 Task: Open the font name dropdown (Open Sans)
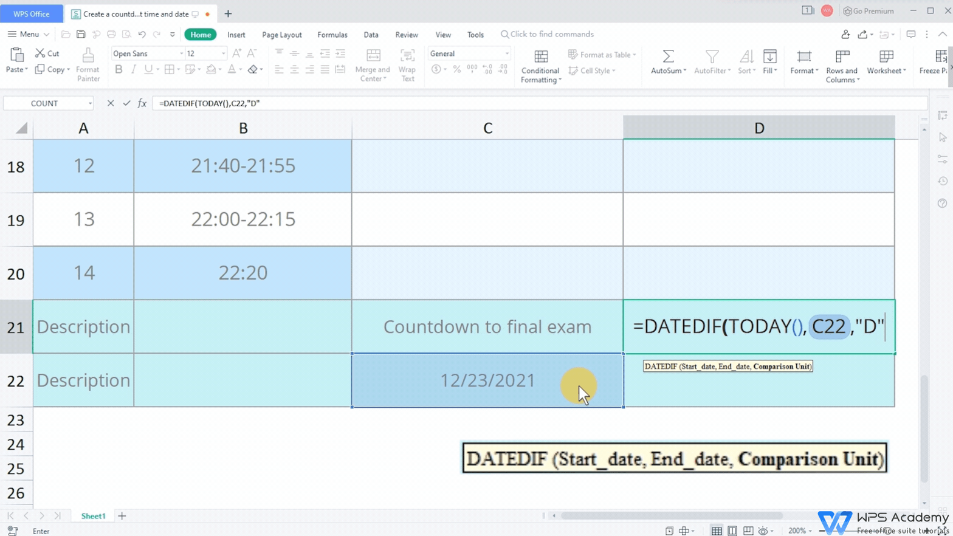(181, 53)
